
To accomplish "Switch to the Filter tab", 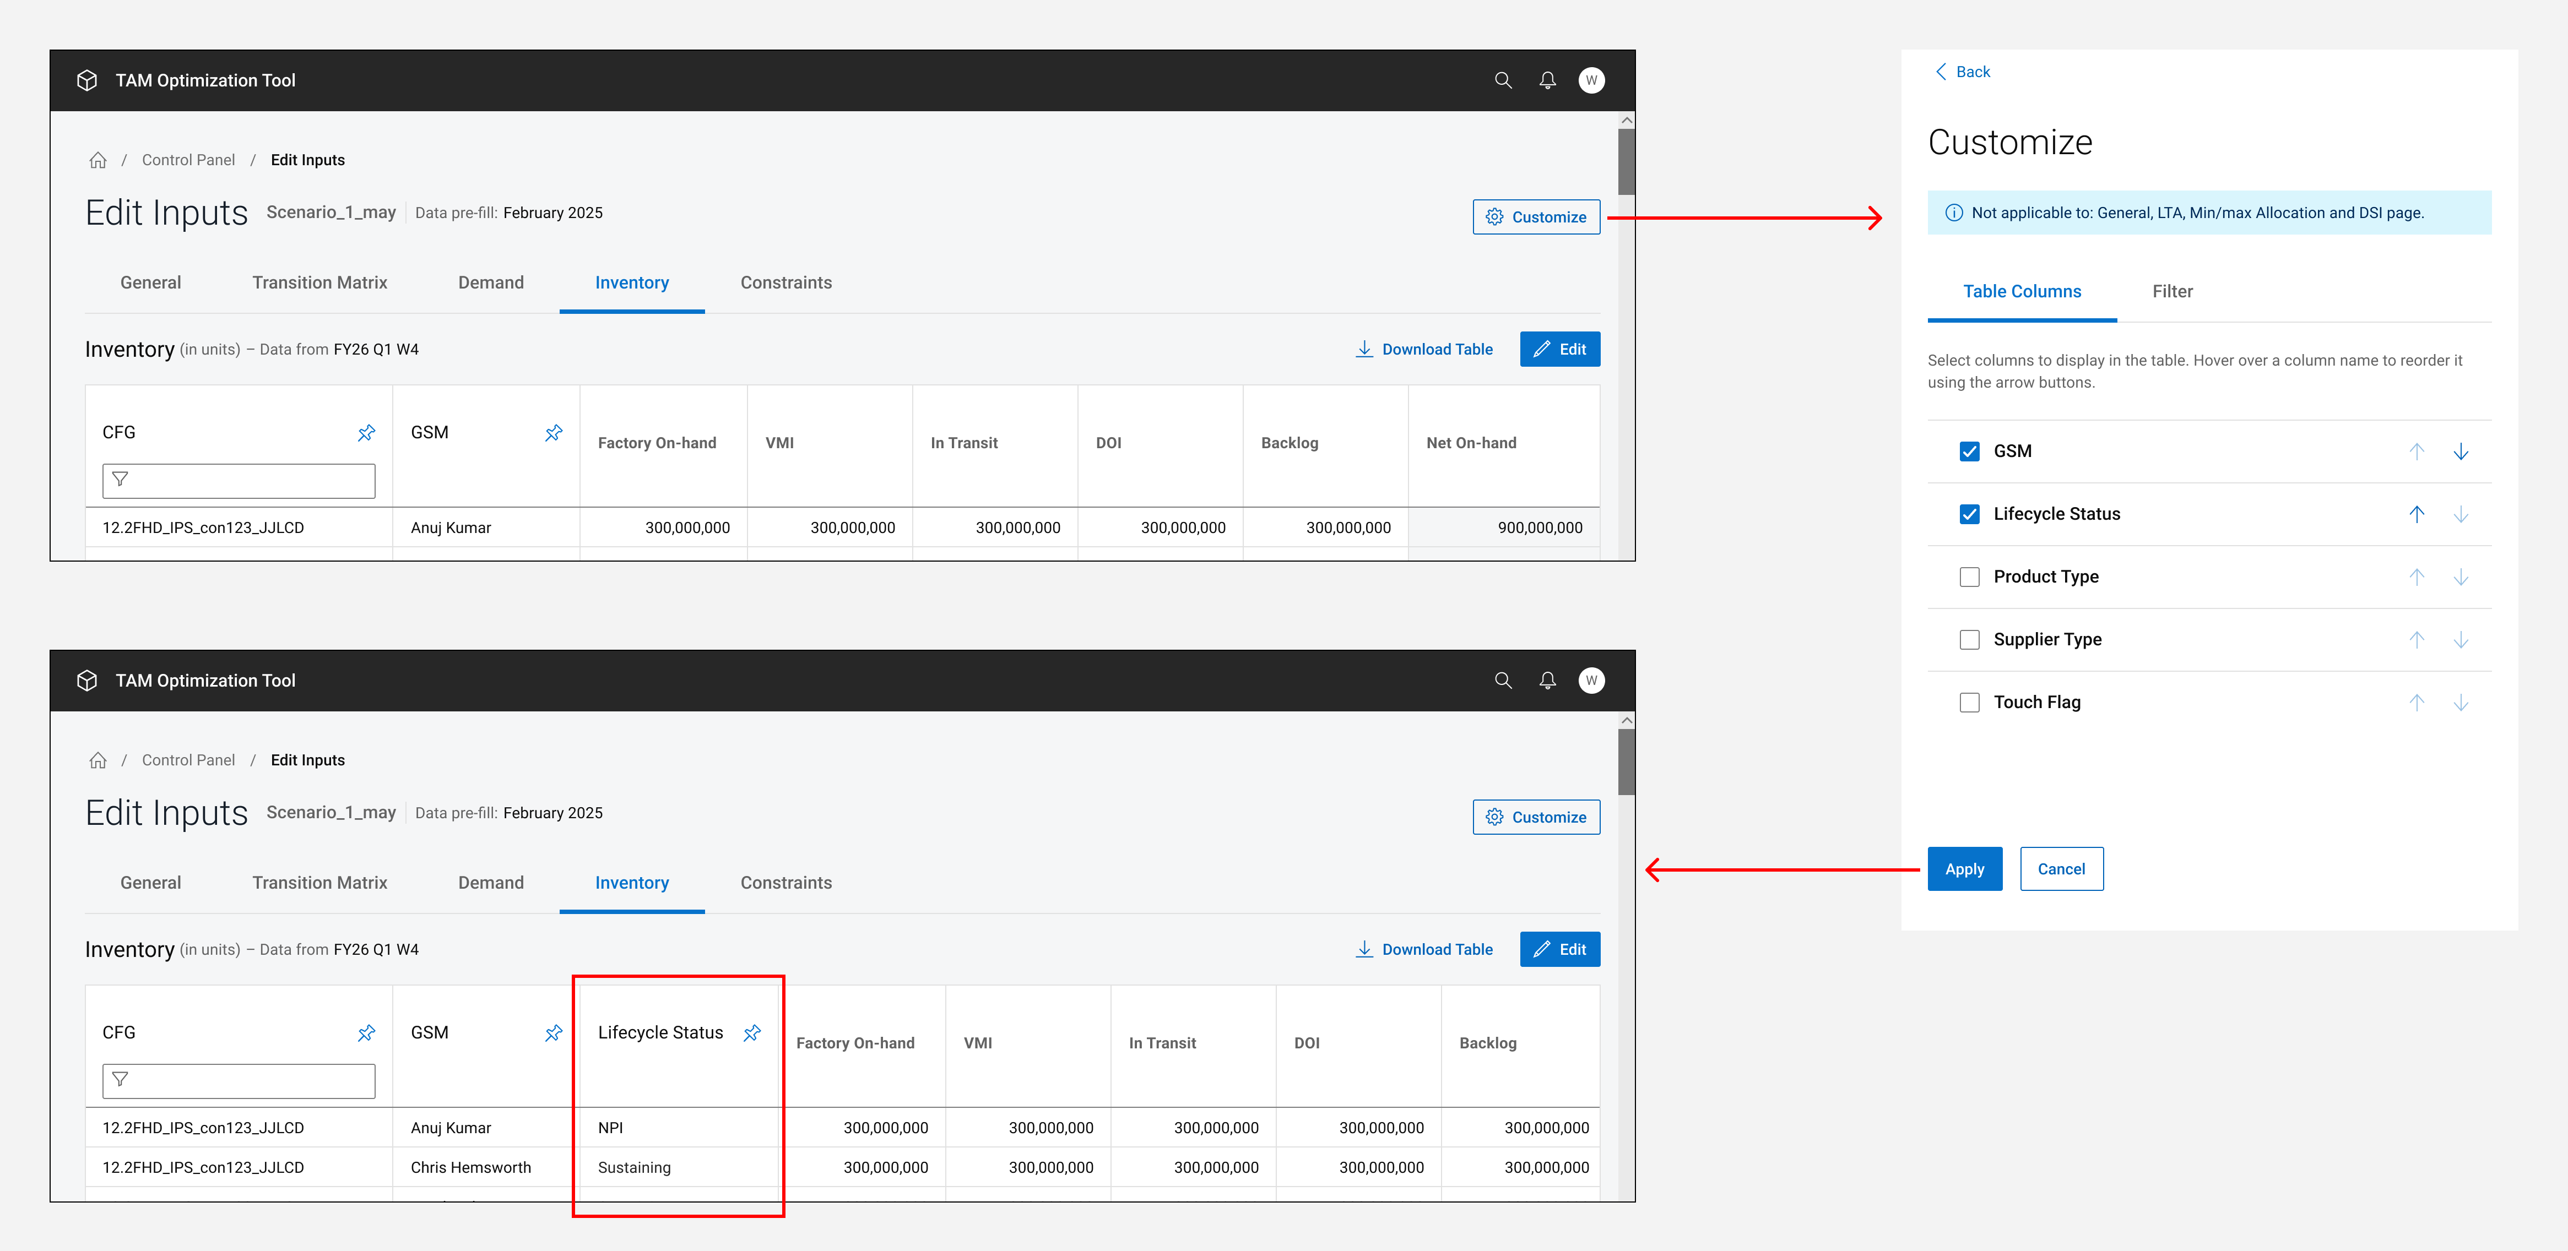I will (2171, 292).
